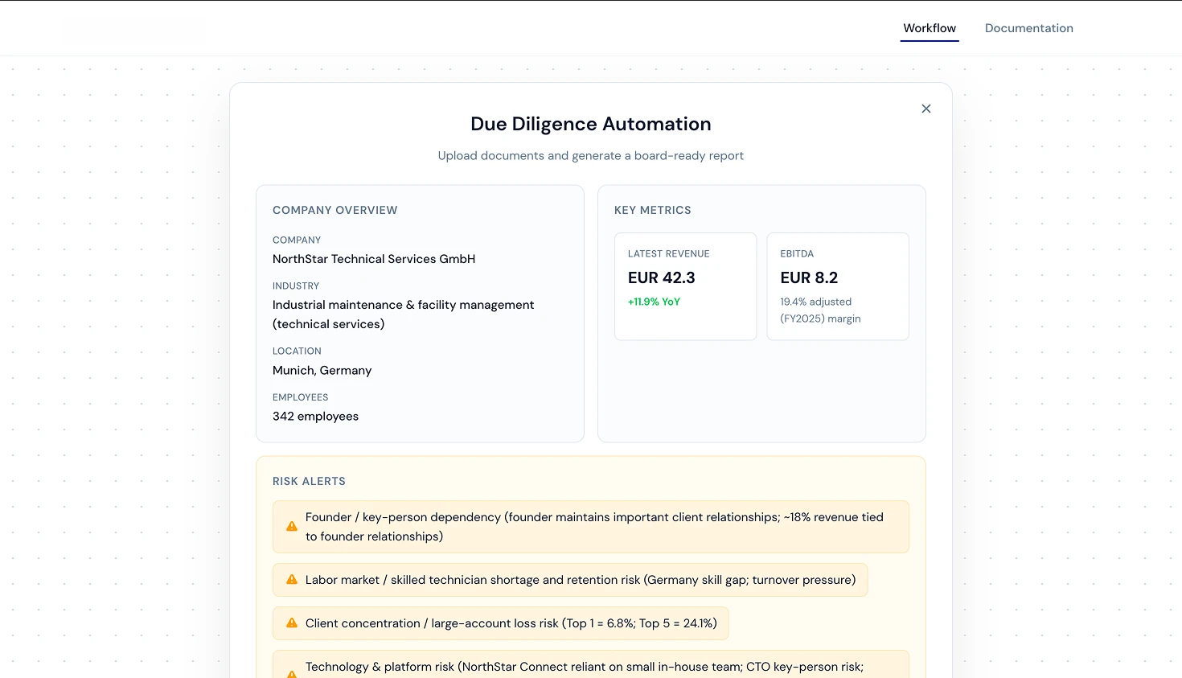
Task: Select the founder key-person dependency alert row
Action: coord(591,526)
